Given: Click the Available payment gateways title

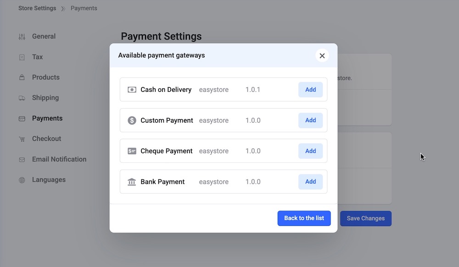Looking at the screenshot, I should pyautogui.click(x=161, y=55).
